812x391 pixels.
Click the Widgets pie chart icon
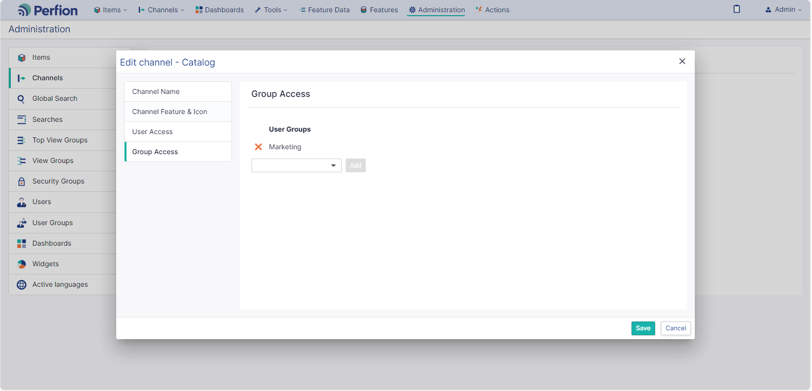point(22,264)
